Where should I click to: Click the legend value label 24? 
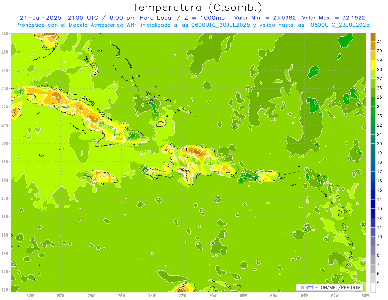[380, 106]
